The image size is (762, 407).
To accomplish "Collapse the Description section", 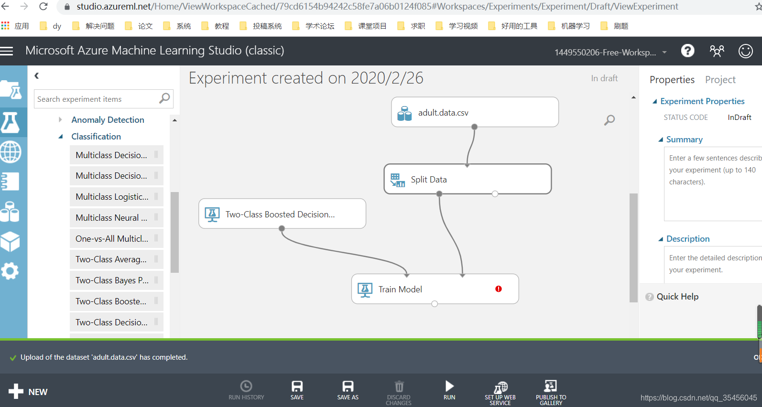I will 661,239.
